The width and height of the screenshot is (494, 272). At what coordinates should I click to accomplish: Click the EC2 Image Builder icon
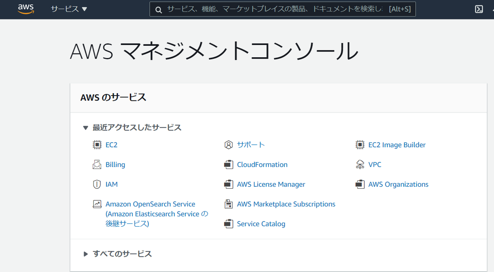(360, 145)
